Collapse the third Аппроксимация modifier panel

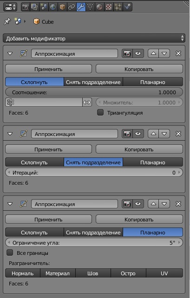click(10, 204)
